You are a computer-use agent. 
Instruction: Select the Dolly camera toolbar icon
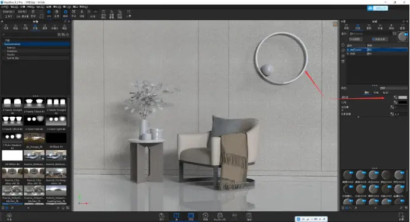coord(82,14)
